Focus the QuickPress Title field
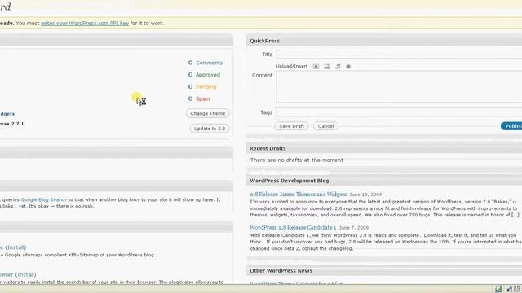The width and height of the screenshot is (522, 293). click(x=399, y=55)
